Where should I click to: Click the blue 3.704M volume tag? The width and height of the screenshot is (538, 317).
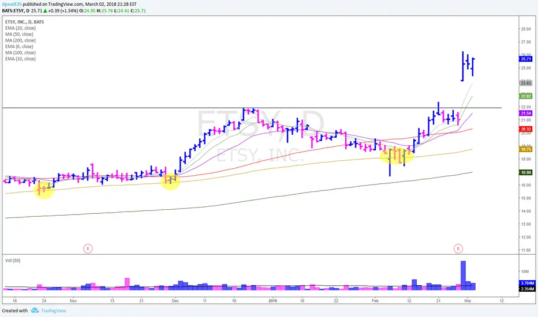[527, 283]
